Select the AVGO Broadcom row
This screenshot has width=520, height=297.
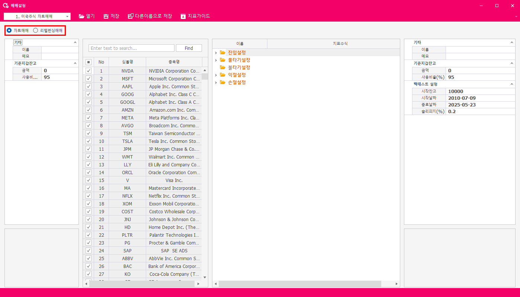pyautogui.click(x=142, y=125)
